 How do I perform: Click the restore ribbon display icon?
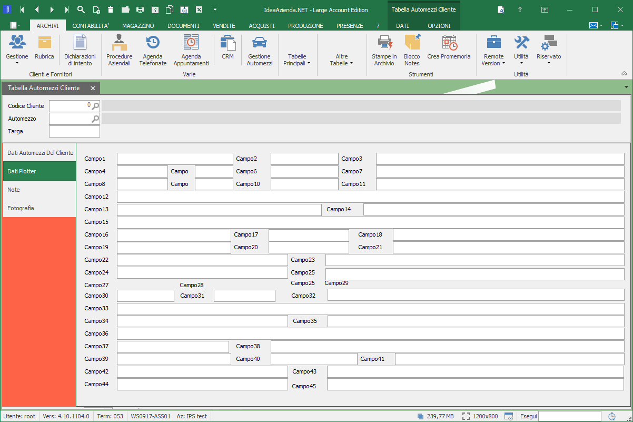tap(545, 9)
